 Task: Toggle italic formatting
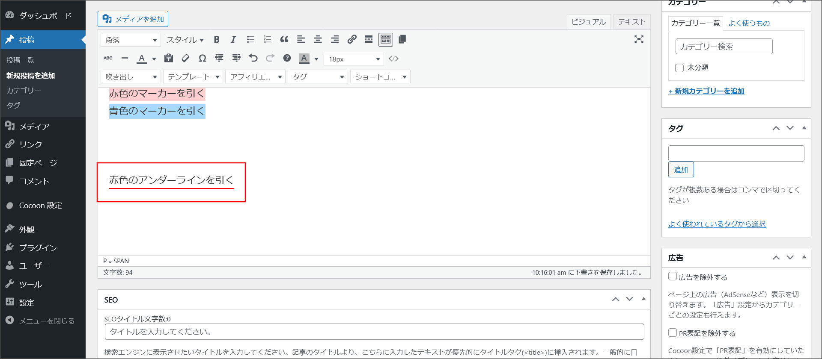coord(233,40)
